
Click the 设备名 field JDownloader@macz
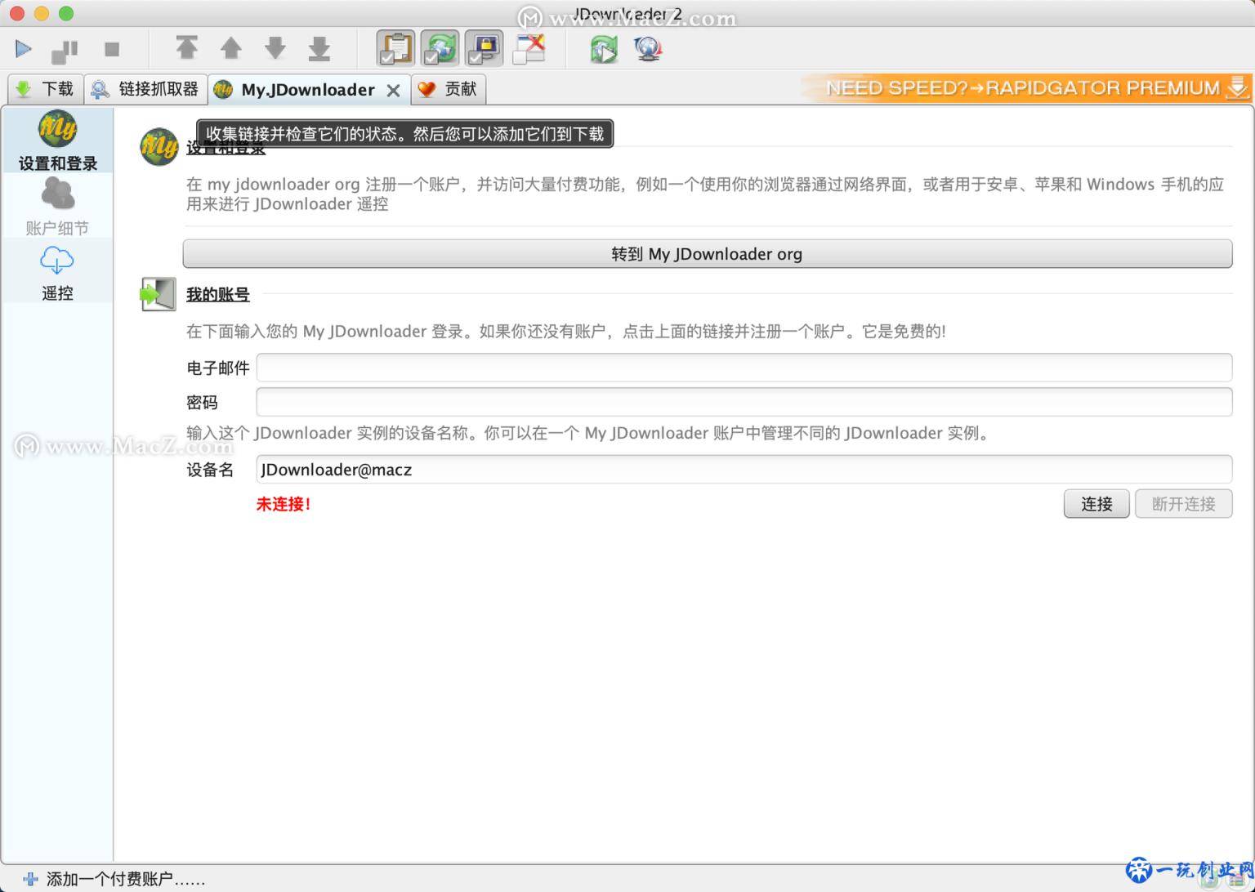744,469
